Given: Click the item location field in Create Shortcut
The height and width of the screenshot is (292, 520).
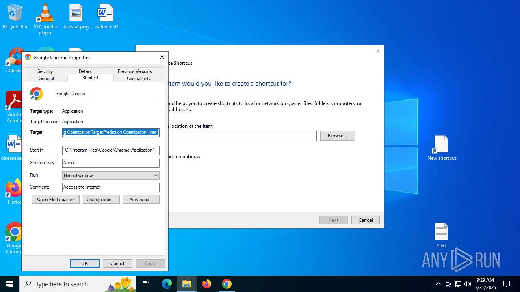Looking at the screenshot, I should point(243,136).
